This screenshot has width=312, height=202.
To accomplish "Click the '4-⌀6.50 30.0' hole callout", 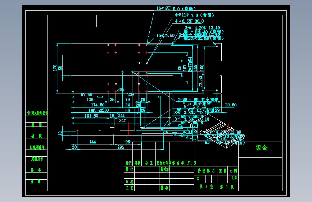I will 189,21.
